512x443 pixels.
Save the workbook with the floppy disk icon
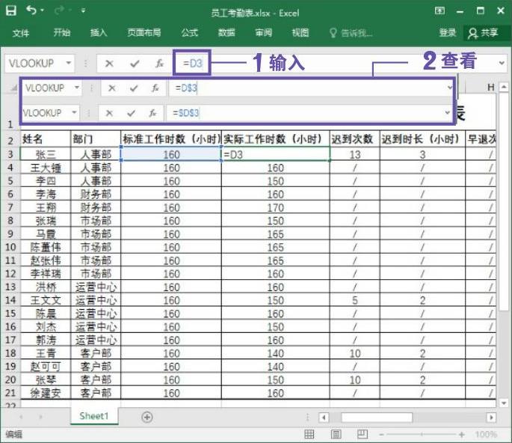point(11,10)
